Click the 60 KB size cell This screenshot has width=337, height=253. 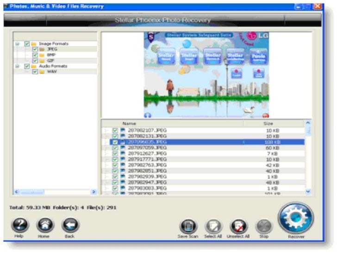272,148
